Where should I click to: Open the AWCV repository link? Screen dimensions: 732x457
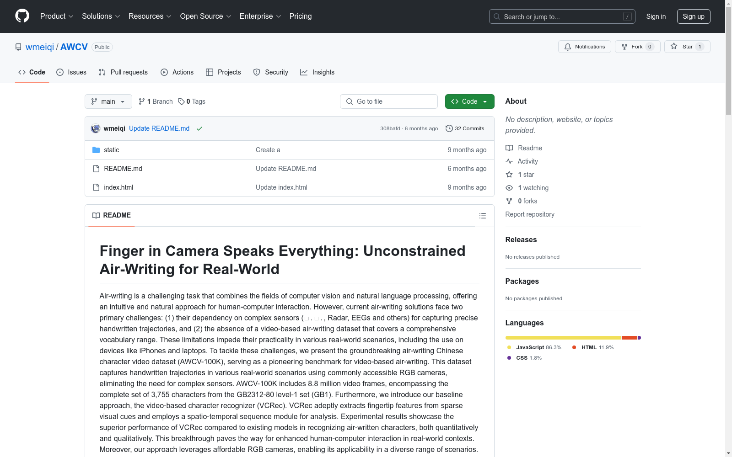click(x=74, y=47)
